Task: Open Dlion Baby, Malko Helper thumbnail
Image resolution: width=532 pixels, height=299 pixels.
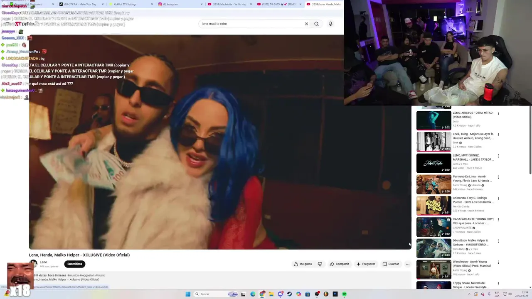Action: 433,248
